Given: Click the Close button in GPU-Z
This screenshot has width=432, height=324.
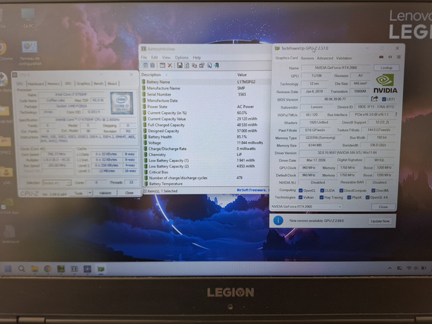Looking at the screenshot, I should click(383, 207).
